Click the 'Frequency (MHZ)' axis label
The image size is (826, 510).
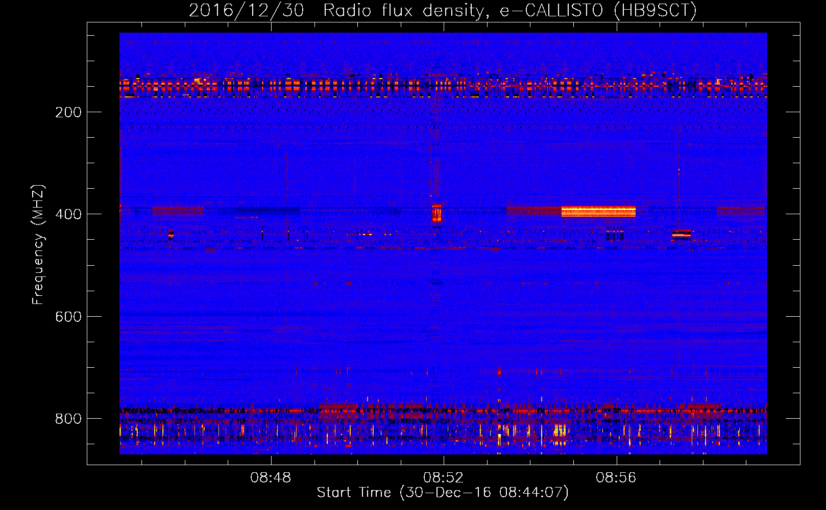(x=38, y=245)
